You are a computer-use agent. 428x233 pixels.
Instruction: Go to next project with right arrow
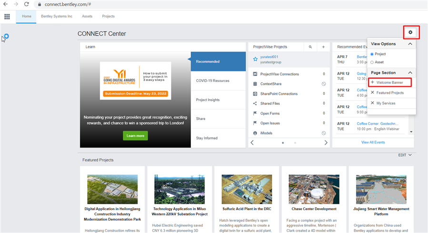[x=326, y=142]
